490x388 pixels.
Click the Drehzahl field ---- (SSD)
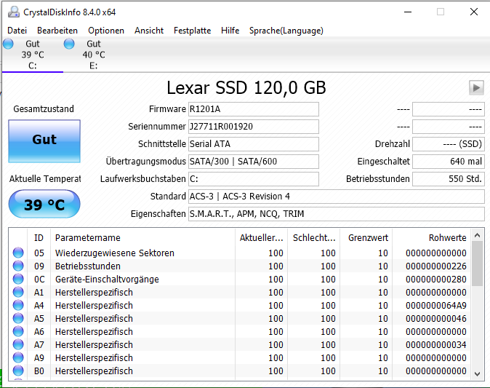click(x=449, y=144)
